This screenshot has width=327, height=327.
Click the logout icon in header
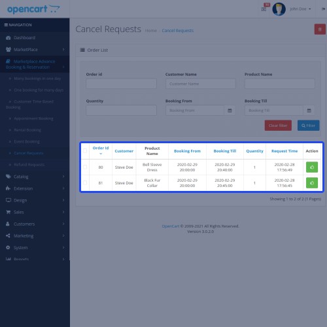pos(323,9)
